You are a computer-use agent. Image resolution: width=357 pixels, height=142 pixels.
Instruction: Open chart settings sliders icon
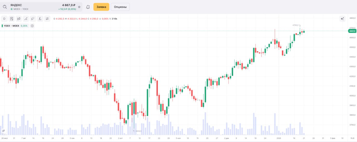[x=47, y=19]
